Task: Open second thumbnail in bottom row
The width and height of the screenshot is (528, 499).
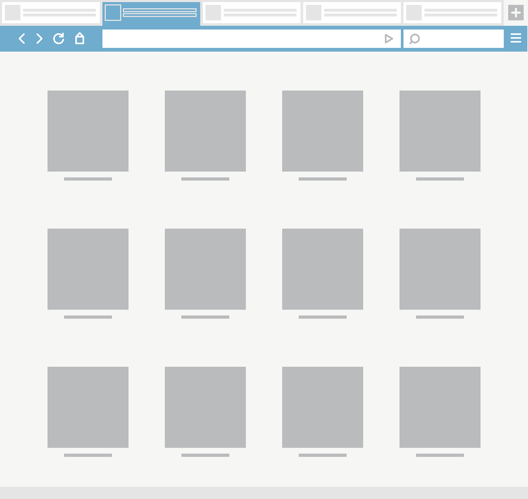Action: (x=205, y=407)
